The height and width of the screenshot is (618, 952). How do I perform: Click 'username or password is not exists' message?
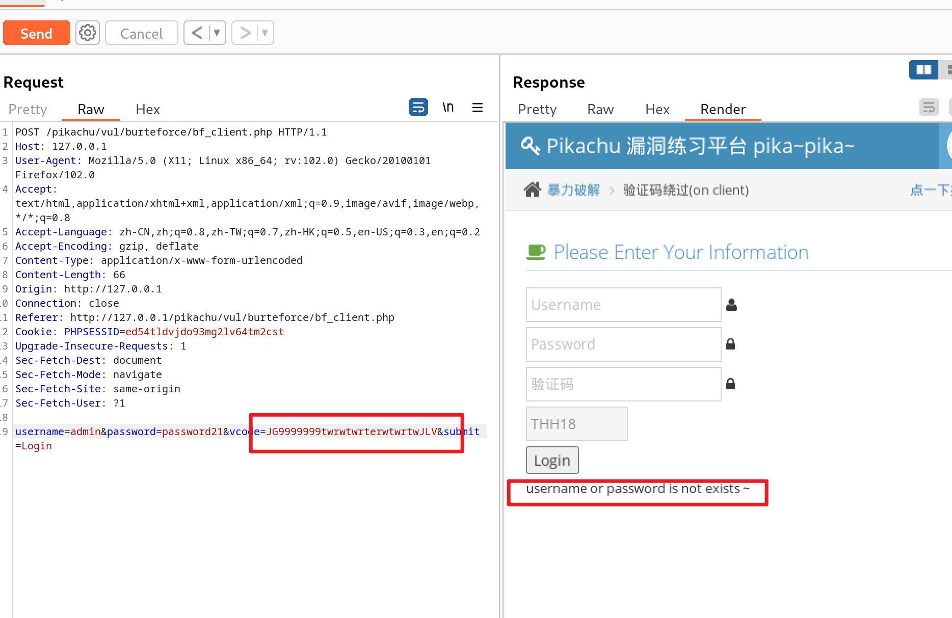pos(638,489)
